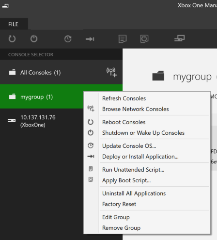Click the Run Script document toolbar icon
Screen dimensions: 217x240
click(123, 39)
